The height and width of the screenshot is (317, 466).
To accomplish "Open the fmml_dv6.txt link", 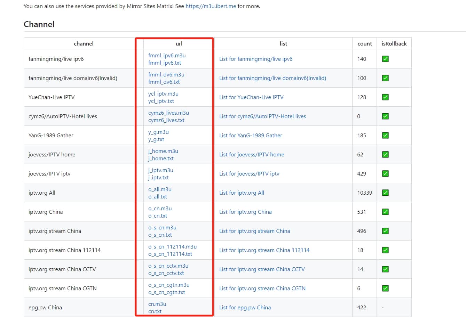I will [x=164, y=82].
